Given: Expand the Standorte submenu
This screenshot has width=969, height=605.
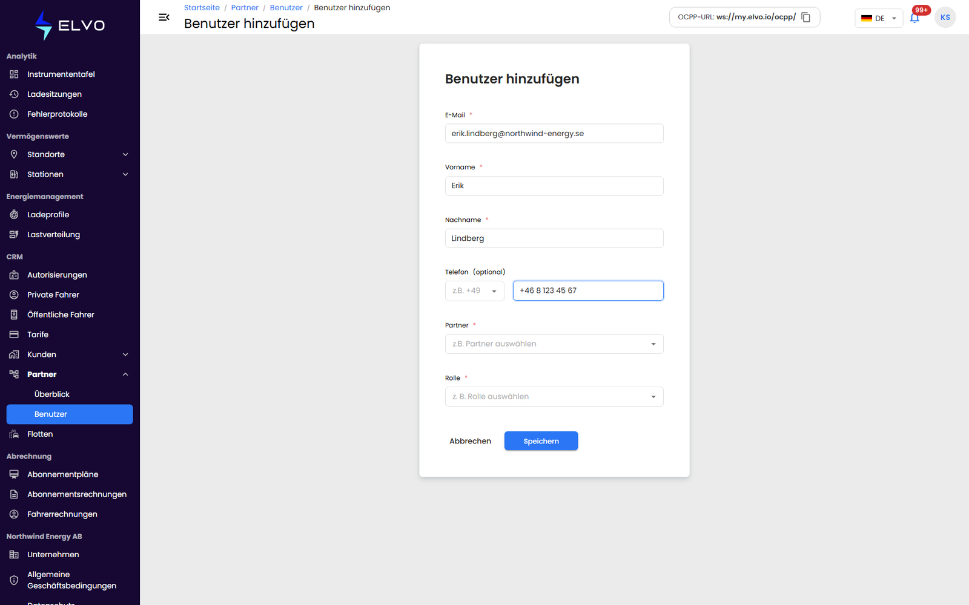Looking at the screenshot, I should (x=125, y=154).
